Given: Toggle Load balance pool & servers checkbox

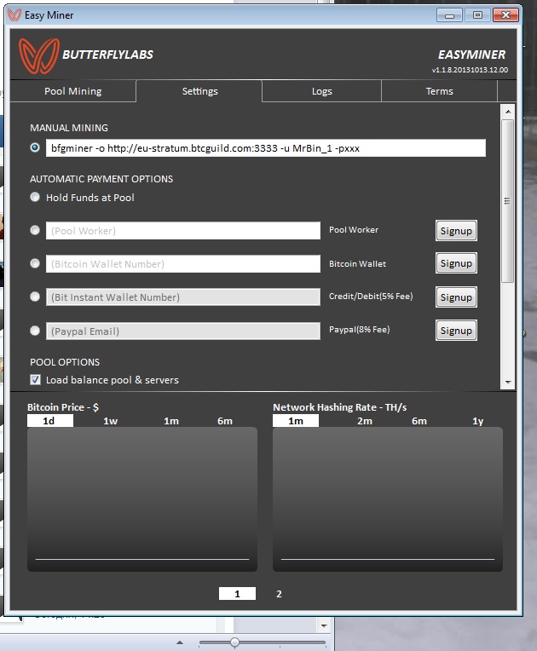Looking at the screenshot, I should 35,379.
